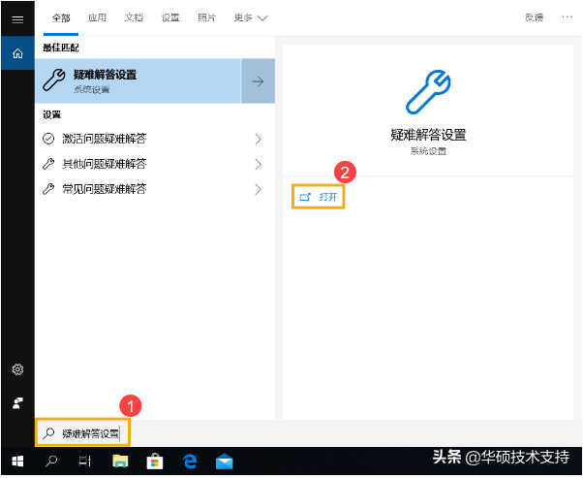Select the Home icon in sidebar
Screen dimensions: 583x478
(17, 53)
